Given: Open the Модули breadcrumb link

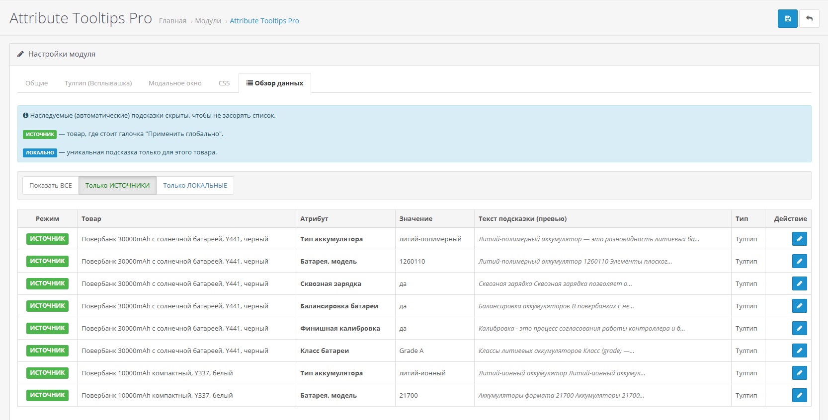Looking at the screenshot, I should coord(208,21).
